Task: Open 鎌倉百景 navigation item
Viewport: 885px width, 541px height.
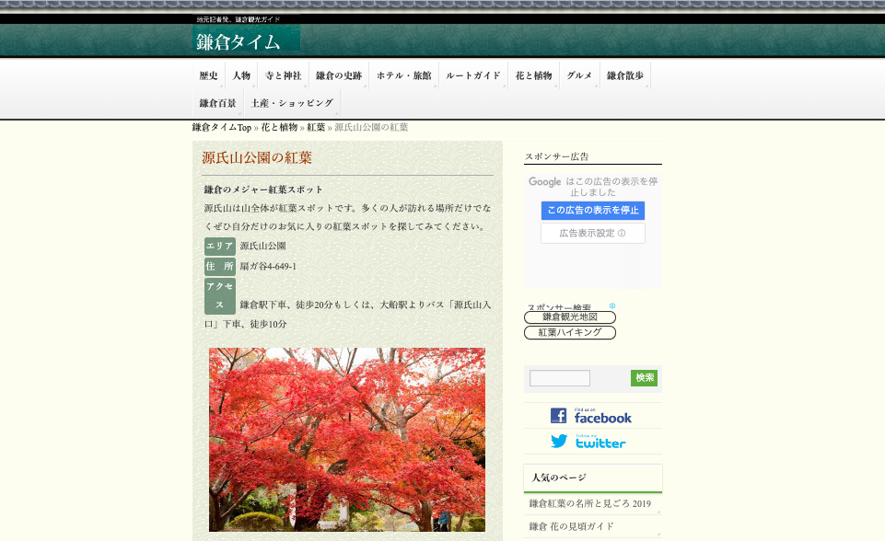Action: [218, 103]
